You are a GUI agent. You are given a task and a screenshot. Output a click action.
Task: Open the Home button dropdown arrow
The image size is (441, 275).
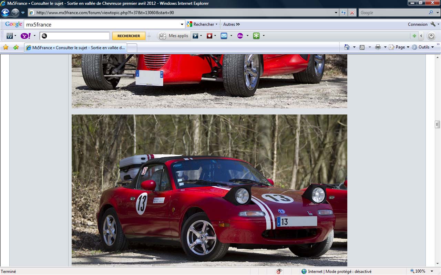[354, 47]
